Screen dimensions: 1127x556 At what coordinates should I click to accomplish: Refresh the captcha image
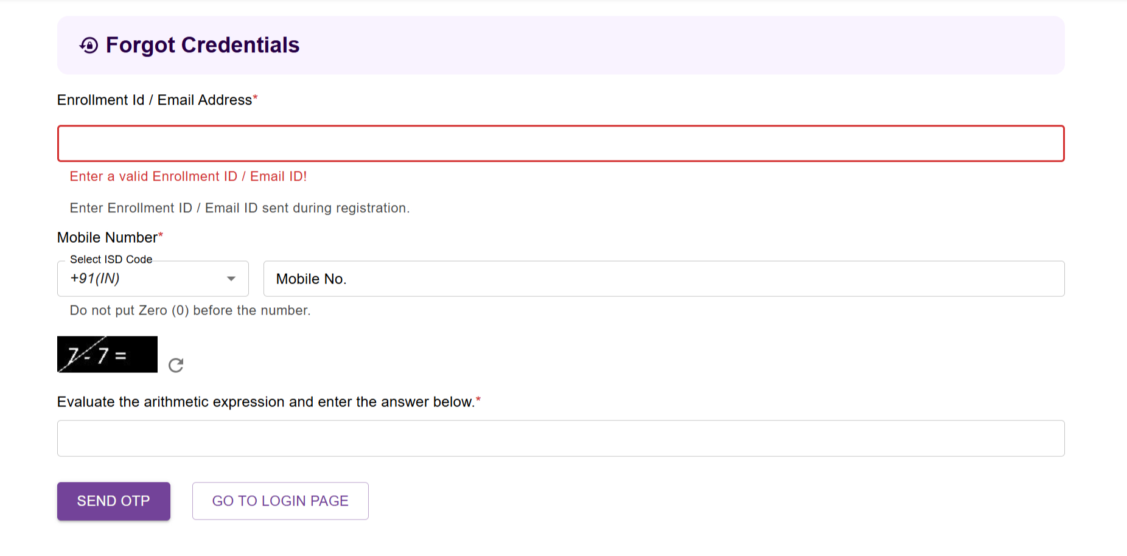(176, 365)
